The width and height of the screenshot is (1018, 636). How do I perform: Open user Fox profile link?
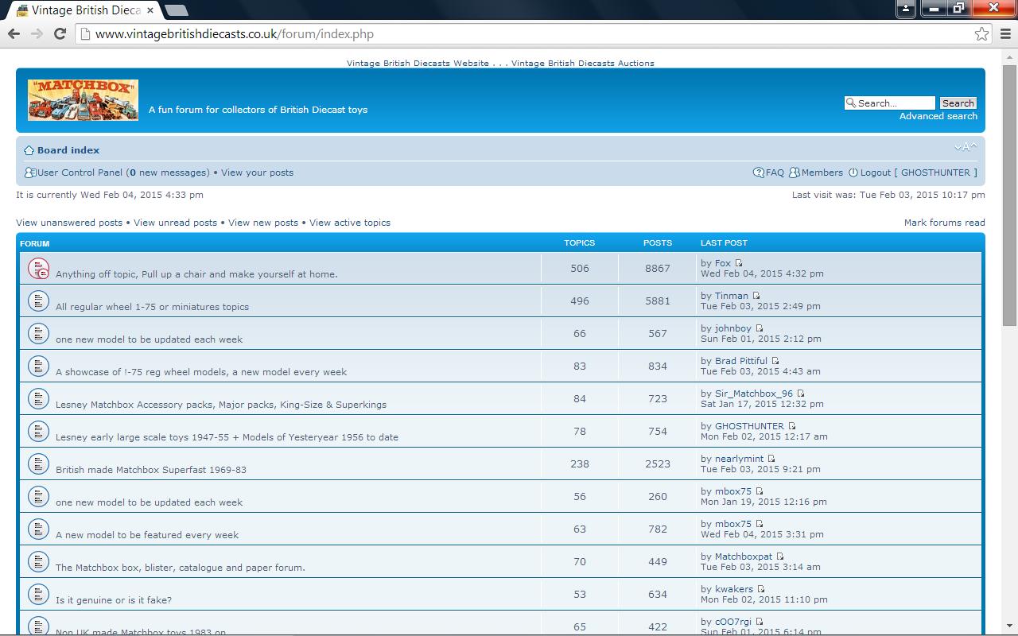pyautogui.click(x=722, y=263)
